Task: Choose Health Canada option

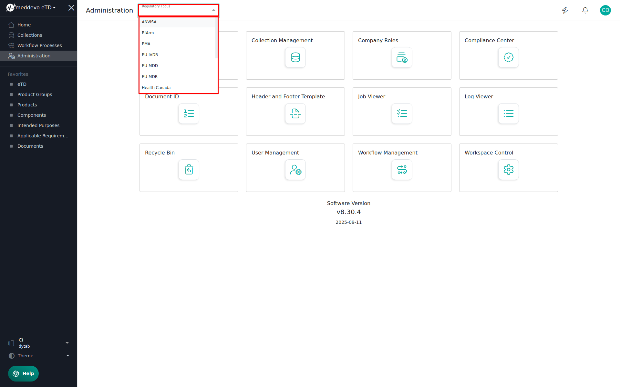Action: [x=156, y=88]
